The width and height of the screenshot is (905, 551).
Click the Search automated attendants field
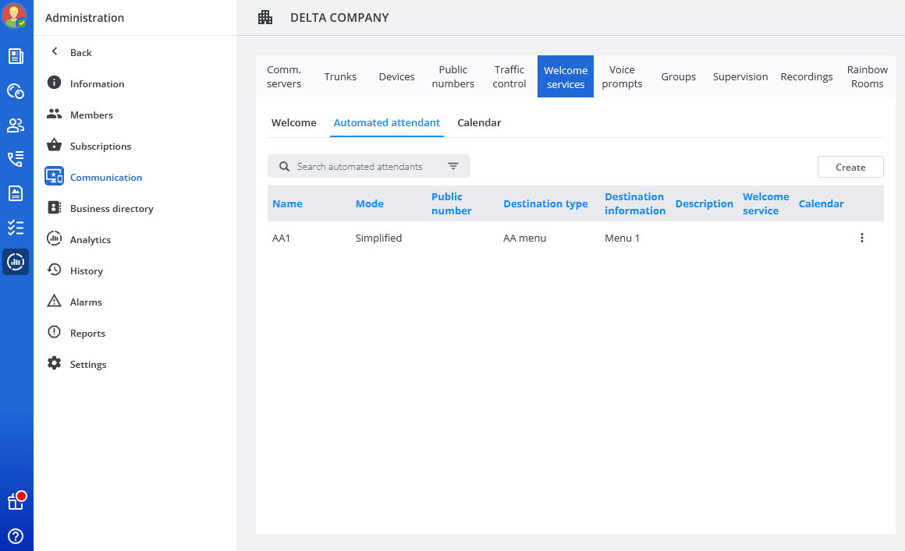(x=360, y=166)
